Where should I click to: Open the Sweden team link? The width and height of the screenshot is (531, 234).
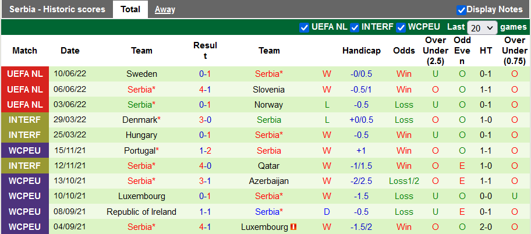141,74
